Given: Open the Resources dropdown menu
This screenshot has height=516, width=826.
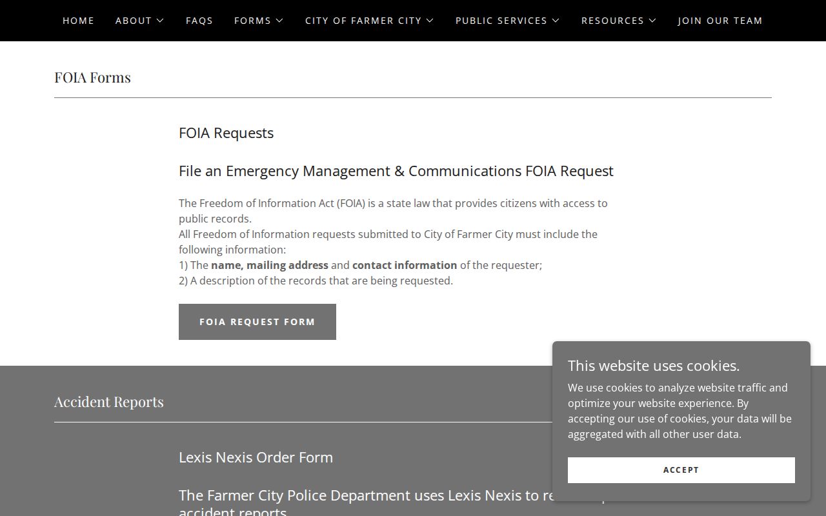Looking at the screenshot, I should coord(619,21).
